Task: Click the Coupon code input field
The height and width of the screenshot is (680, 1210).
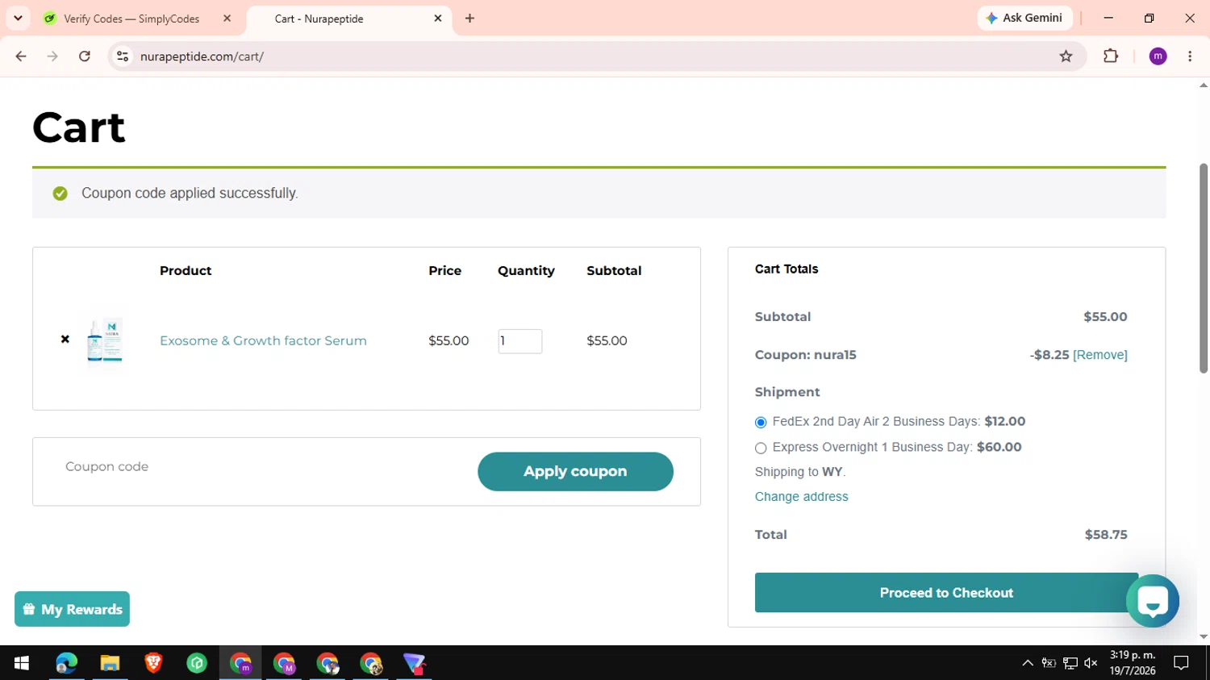Action: [262, 467]
